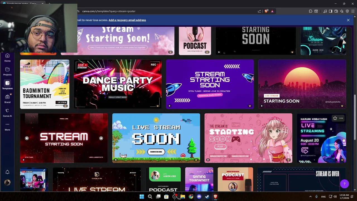
Task: Open the Aaron Loeb Podcast template
Action: (163, 180)
